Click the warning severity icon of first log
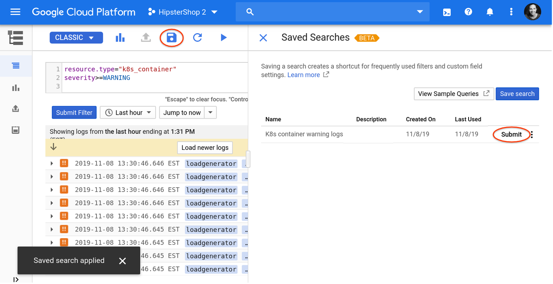Viewport: 553px width, 284px height. [x=64, y=163]
